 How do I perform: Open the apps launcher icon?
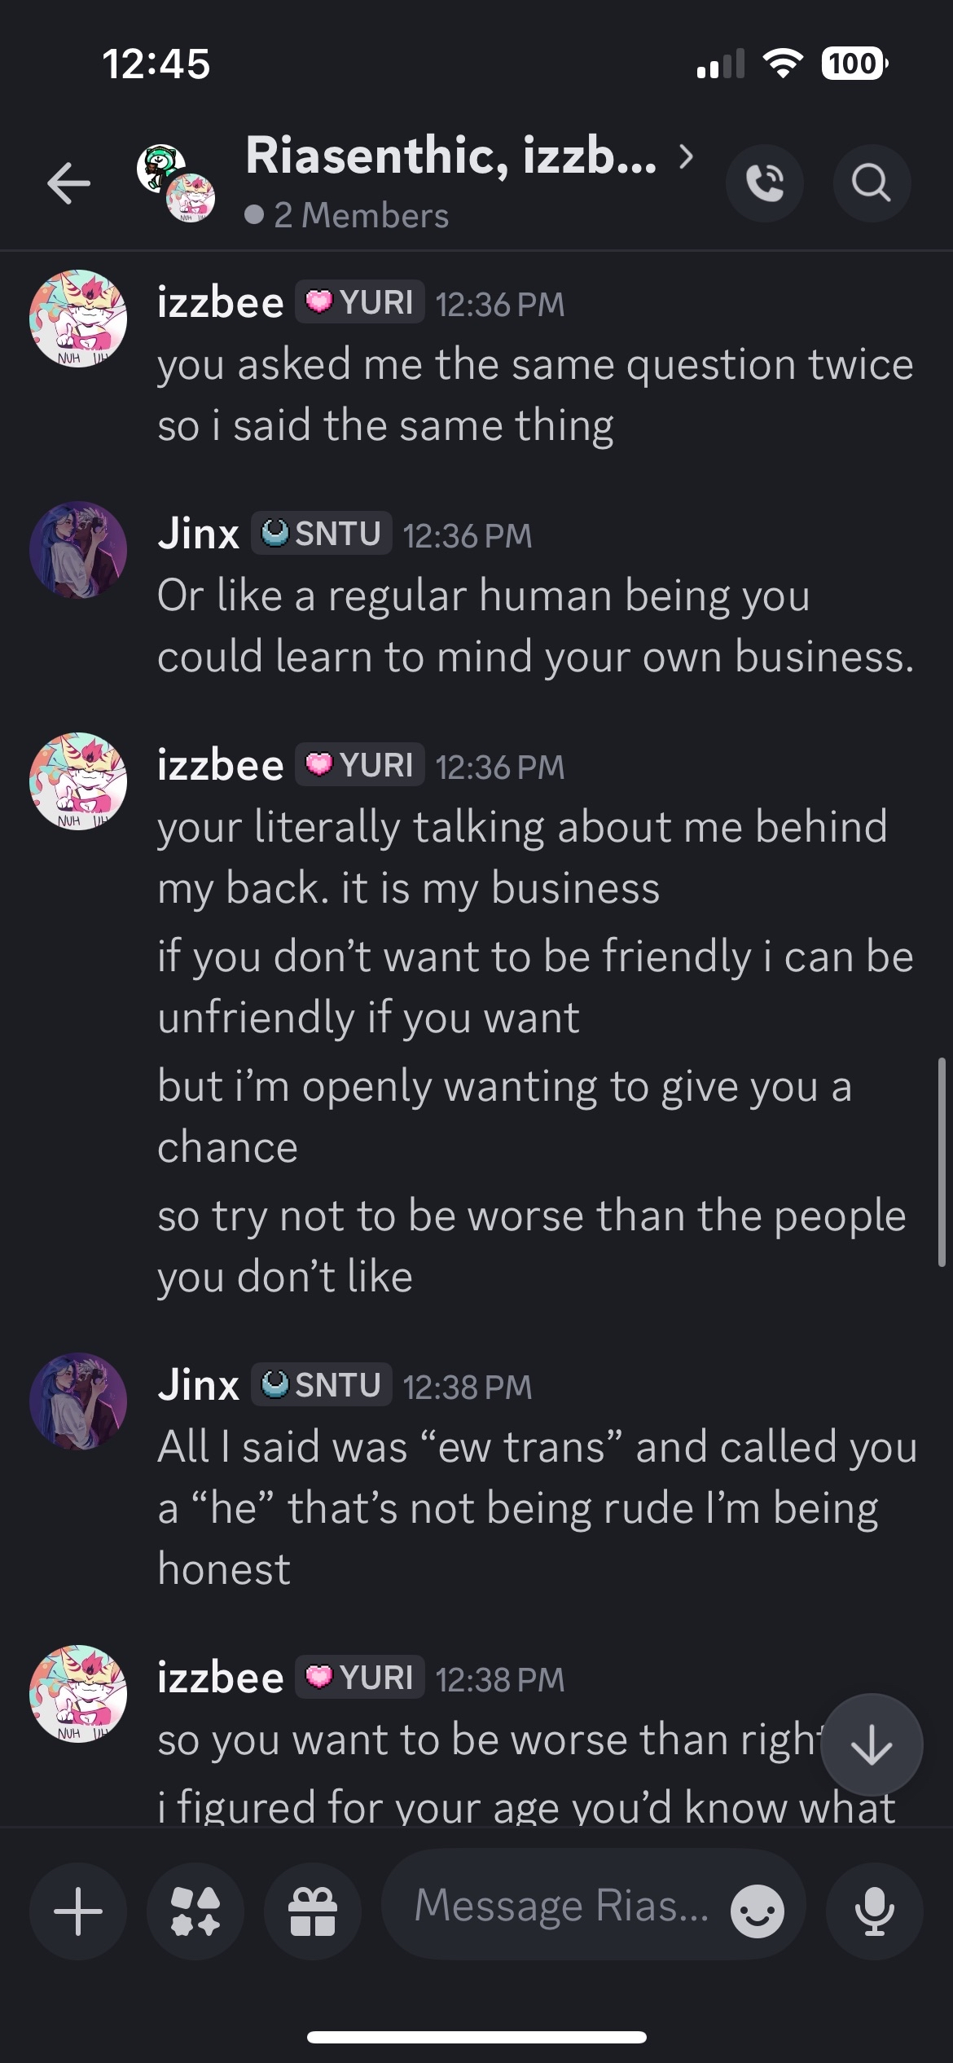click(195, 1911)
